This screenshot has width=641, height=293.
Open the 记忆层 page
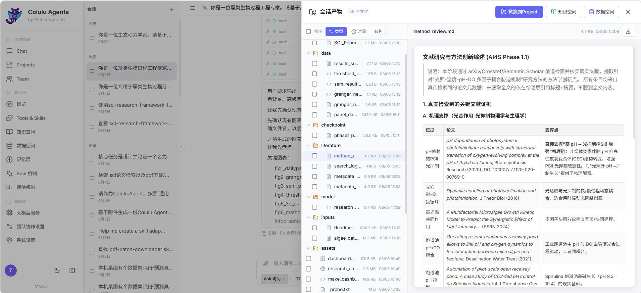[x=23, y=159]
